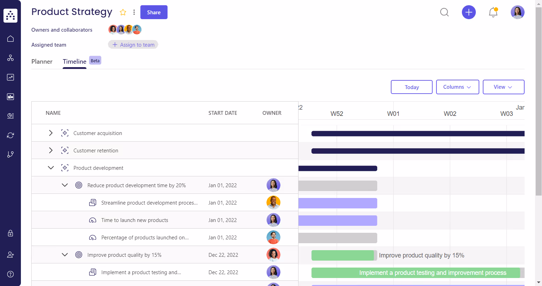The height and width of the screenshot is (286, 542).
Task: Collapse the Product development group
Action: (51, 167)
